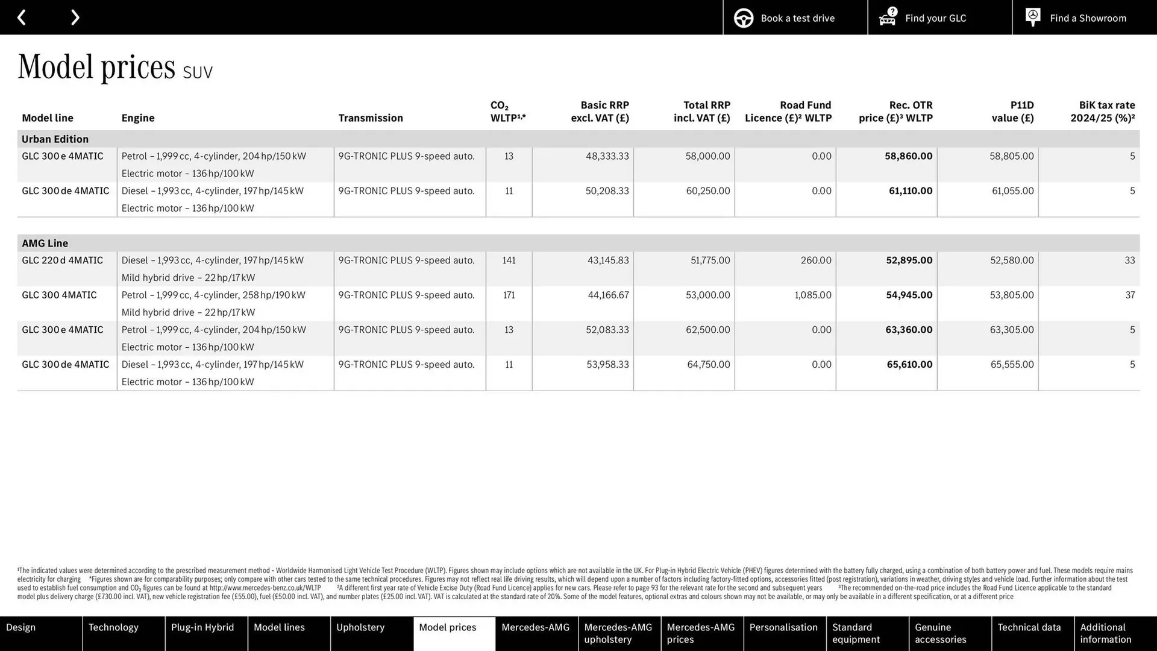Open Find a Showroom
The height and width of the screenshot is (651, 1157).
tap(1088, 17)
